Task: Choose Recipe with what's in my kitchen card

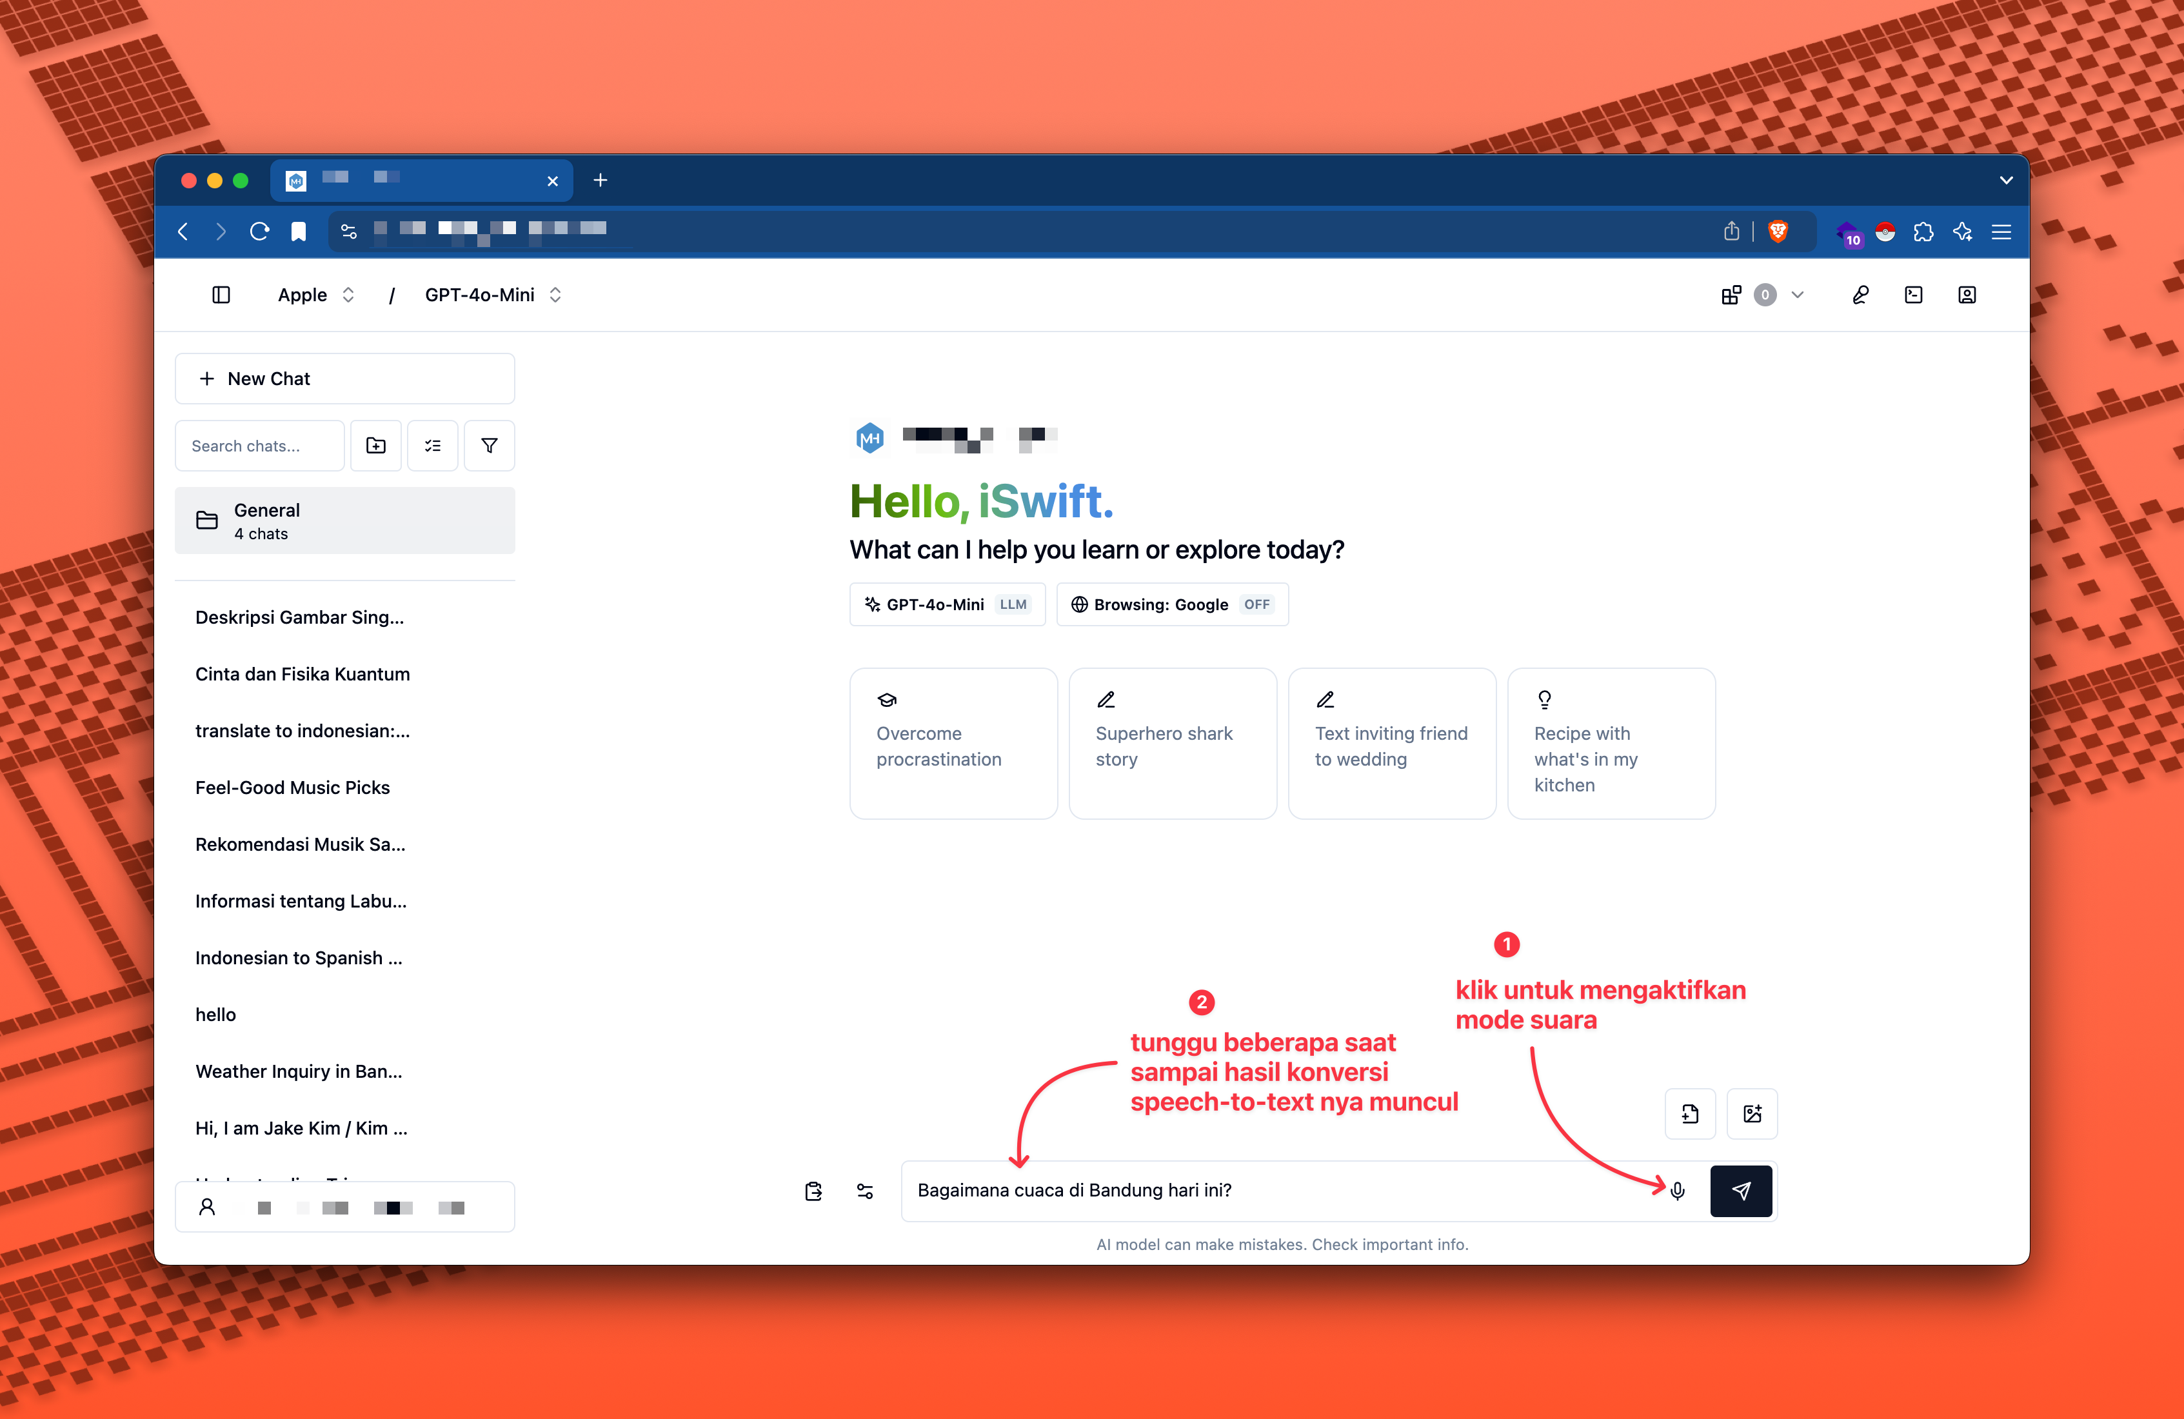Action: click(x=1611, y=744)
